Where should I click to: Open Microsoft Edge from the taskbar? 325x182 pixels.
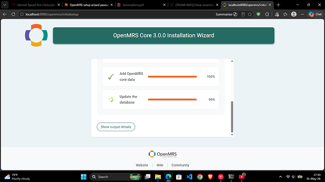pyautogui.click(x=168, y=177)
